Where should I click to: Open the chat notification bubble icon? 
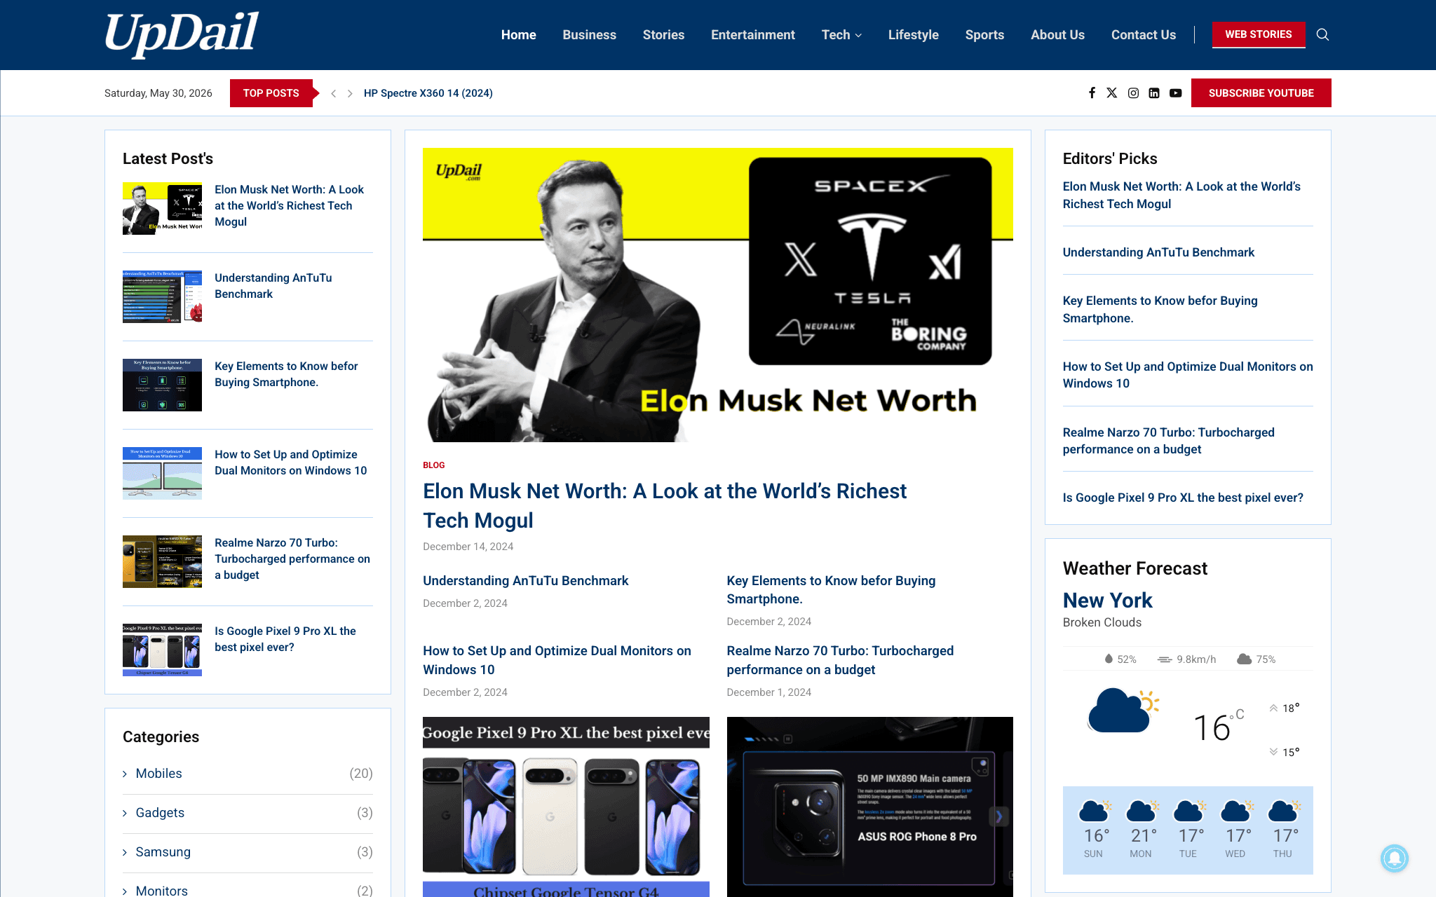1395,858
